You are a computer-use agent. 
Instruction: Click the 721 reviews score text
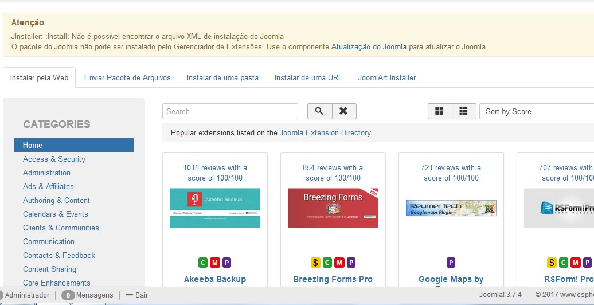(x=451, y=173)
